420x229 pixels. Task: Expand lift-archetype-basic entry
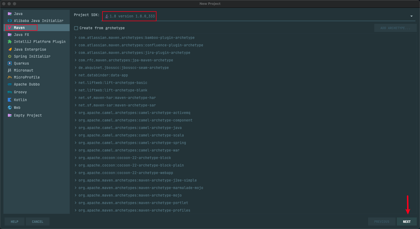pos(76,83)
